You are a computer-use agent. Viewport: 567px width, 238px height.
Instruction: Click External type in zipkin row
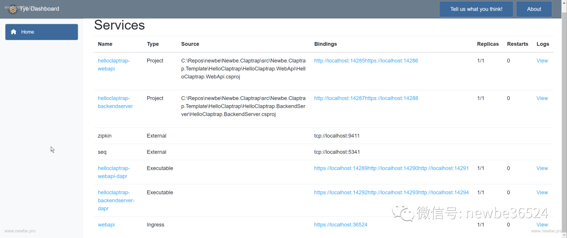click(156, 136)
